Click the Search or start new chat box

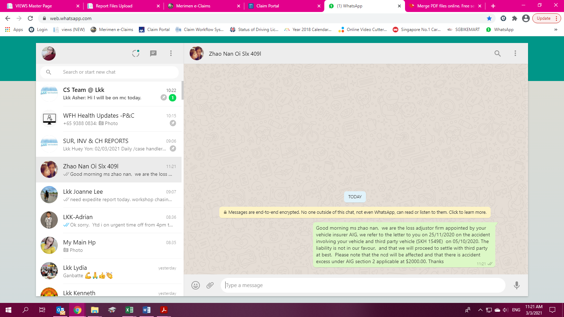[113, 72]
